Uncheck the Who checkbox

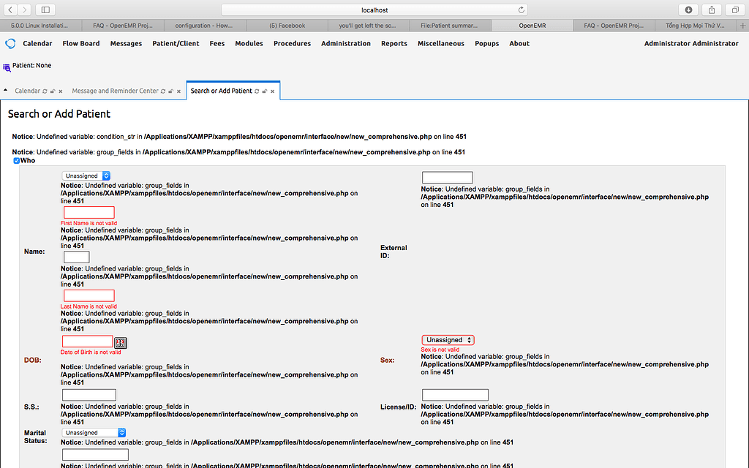18,160
